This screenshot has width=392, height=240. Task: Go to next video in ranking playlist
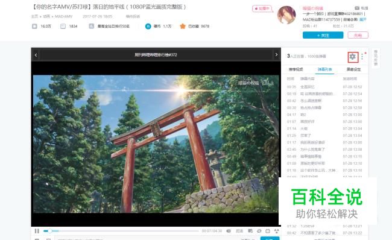pyautogui.click(x=276, y=54)
